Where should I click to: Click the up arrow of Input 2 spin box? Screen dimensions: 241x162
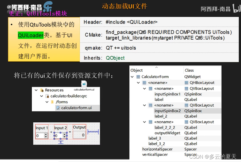click(x=64, y=135)
